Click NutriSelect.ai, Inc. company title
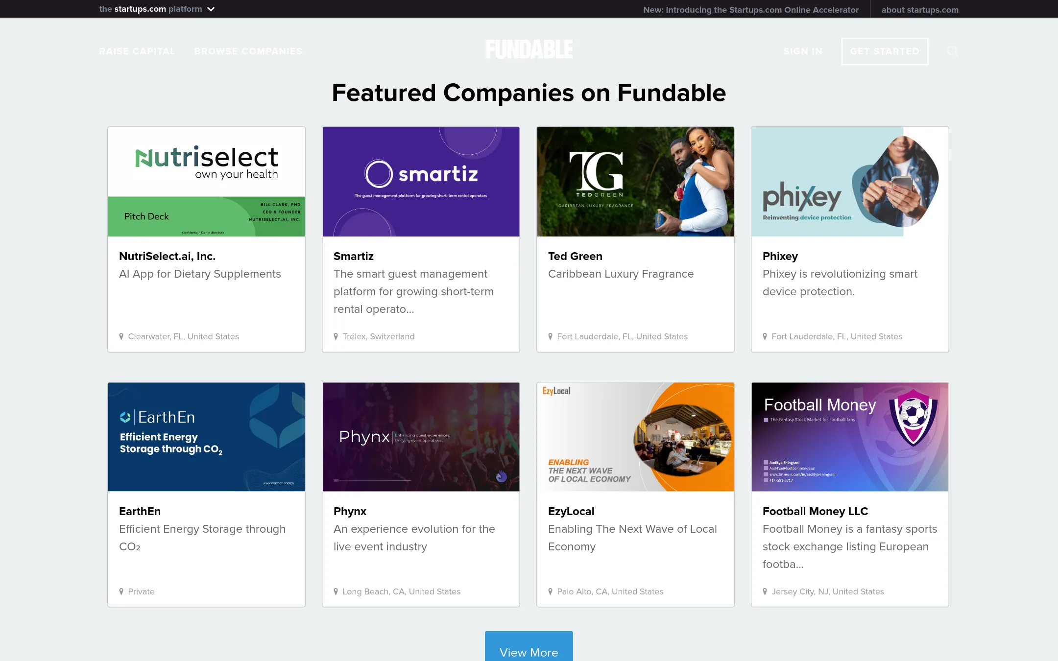Viewport: 1058px width, 661px height. pos(167,256)
